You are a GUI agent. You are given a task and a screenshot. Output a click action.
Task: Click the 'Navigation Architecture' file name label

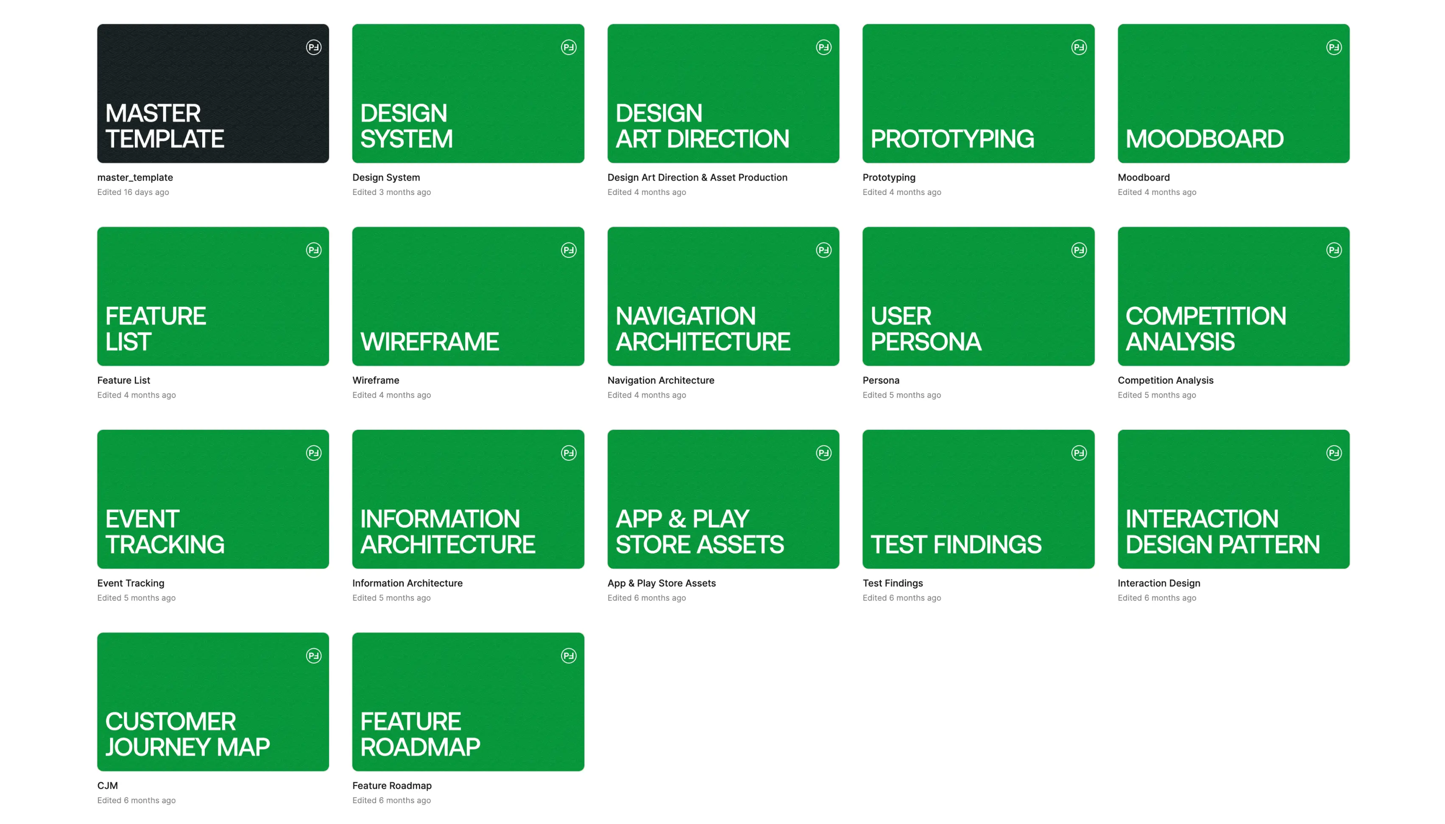pyautogui.click(x=661, y=380)
